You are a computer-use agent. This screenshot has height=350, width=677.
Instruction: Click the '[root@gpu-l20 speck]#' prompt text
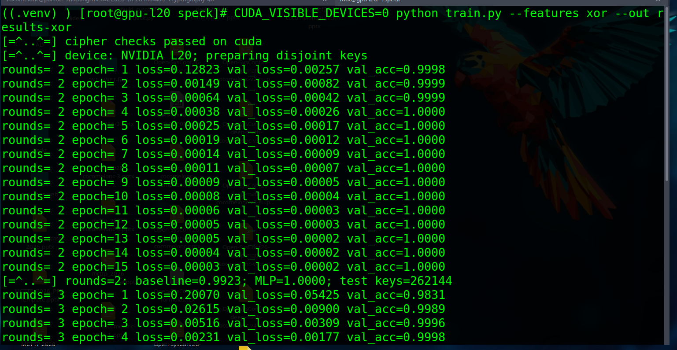[153, 14]
